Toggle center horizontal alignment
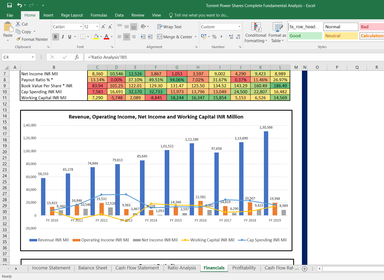The image size is (384, 280). click(127, 37)
